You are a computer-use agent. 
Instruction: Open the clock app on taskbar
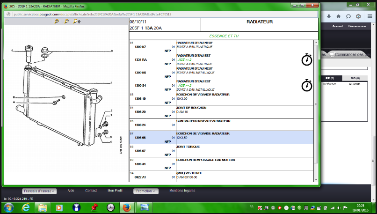tap(110, 207)
